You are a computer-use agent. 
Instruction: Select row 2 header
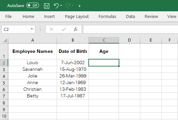pos(4,63)
